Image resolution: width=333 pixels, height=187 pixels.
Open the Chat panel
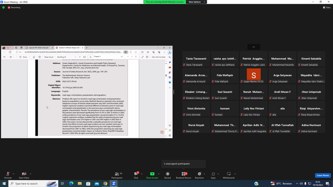(136, 175)
